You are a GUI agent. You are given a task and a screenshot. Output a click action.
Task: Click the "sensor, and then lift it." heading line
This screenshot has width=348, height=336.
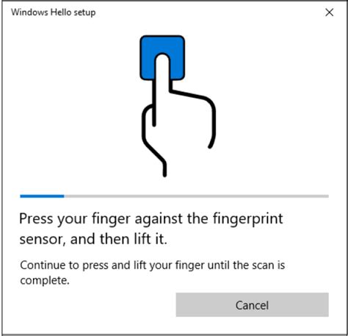(93, 239)
